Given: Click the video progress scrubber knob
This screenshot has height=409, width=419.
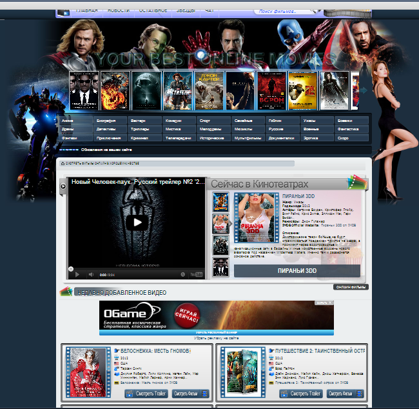Looking at the screenshot, I should (x=71, y=269).
